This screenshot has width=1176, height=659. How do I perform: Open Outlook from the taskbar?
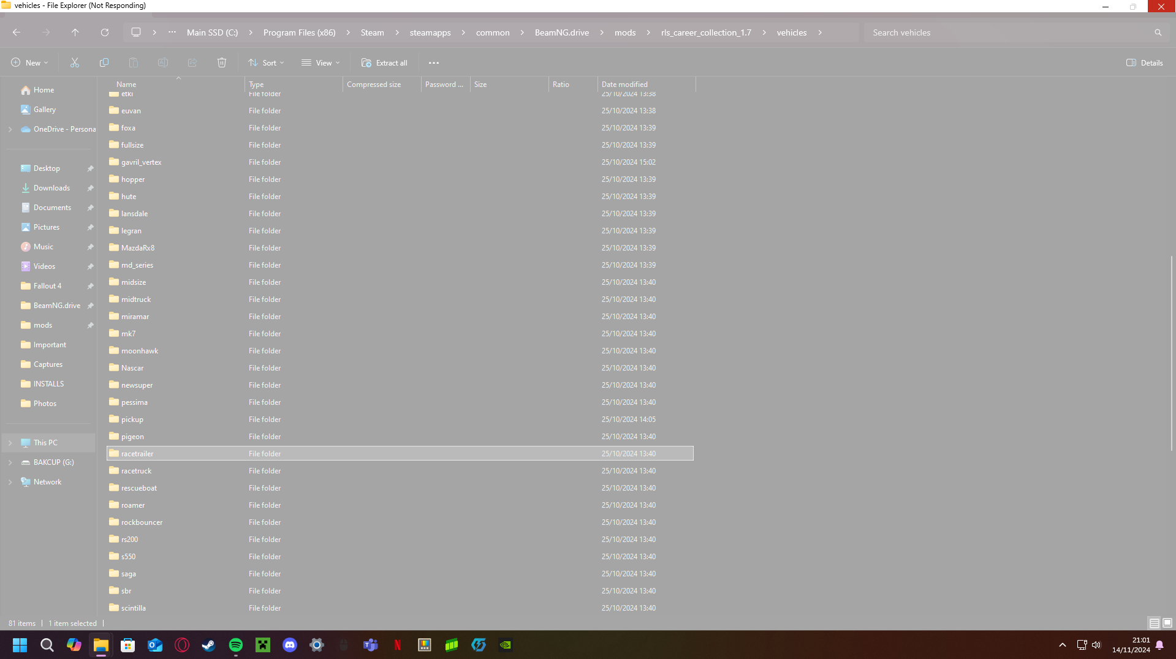coord(155,645)
